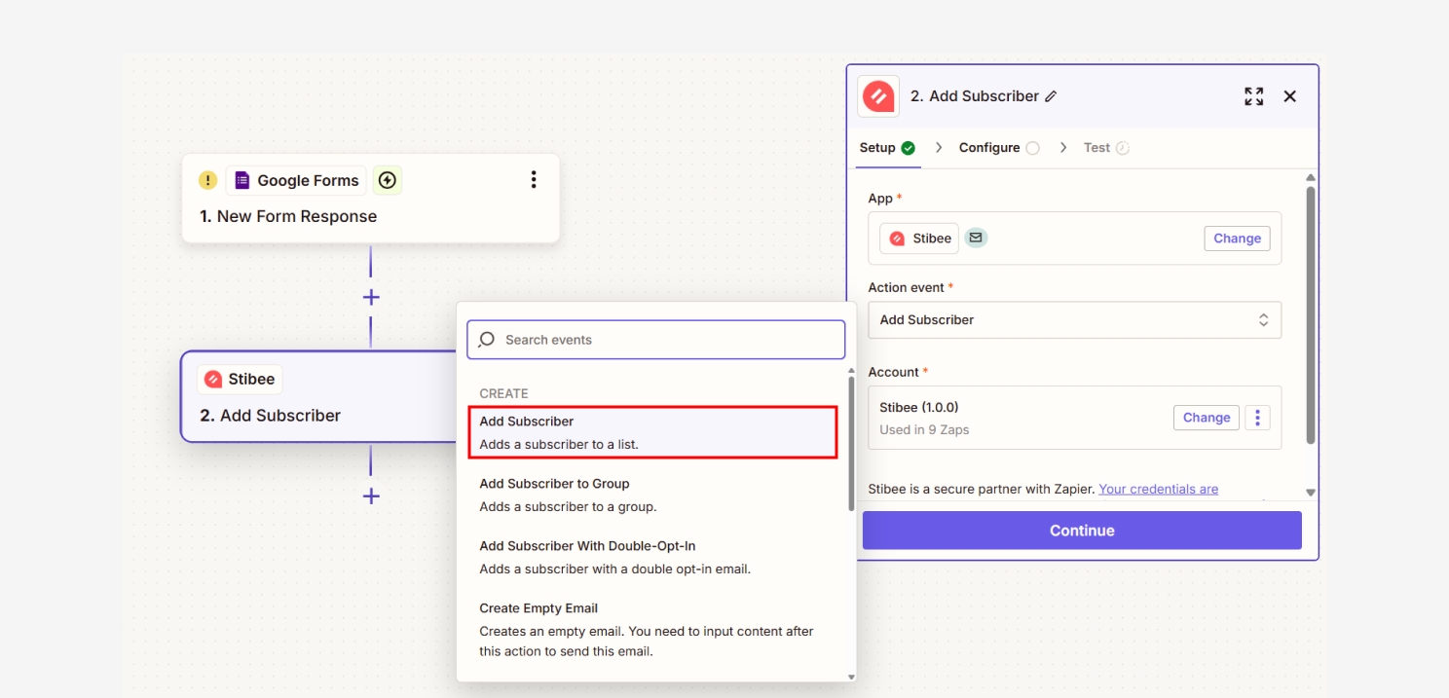Click the Continue button
The image size is (1449, 698).
1082,531
